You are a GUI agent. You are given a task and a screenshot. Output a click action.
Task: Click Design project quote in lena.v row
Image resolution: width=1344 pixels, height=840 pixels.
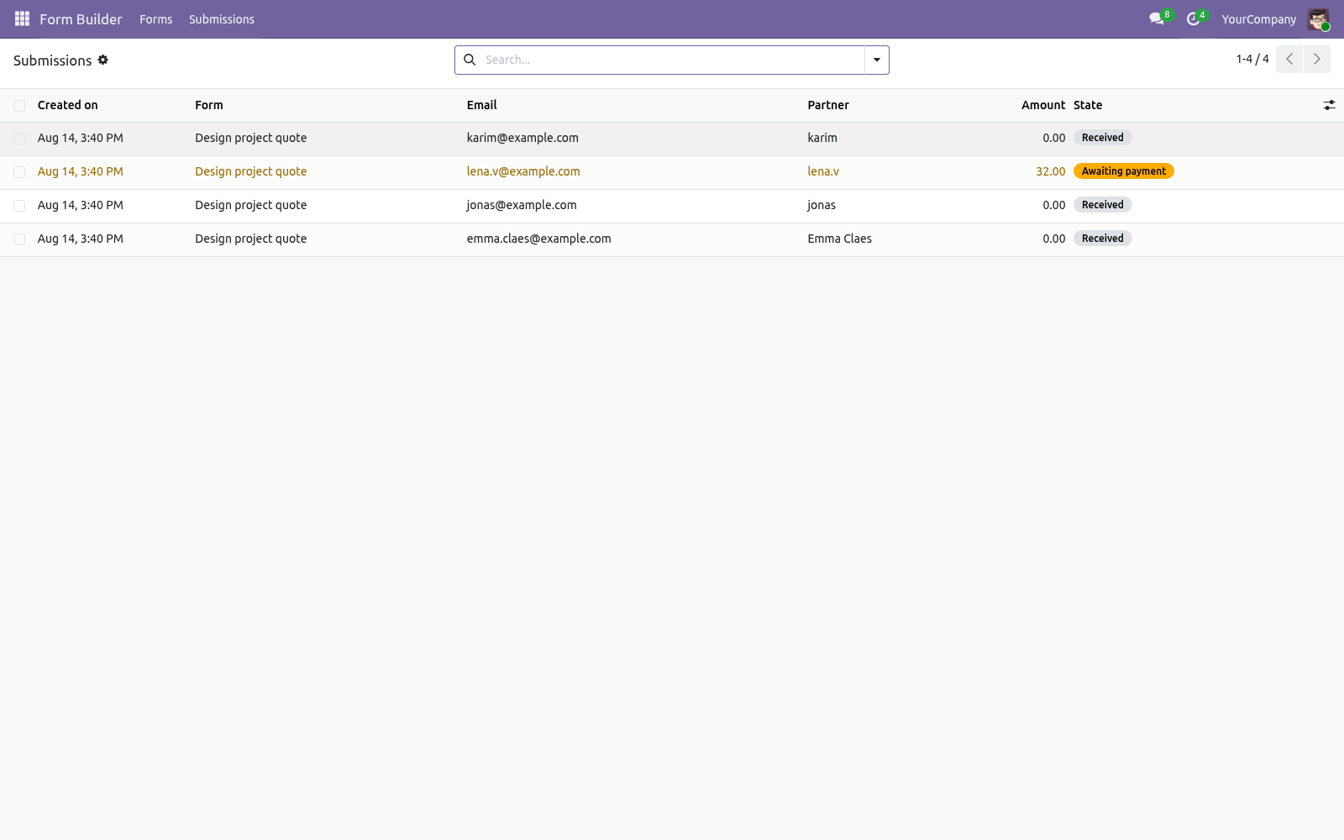(x=251, y=171)
